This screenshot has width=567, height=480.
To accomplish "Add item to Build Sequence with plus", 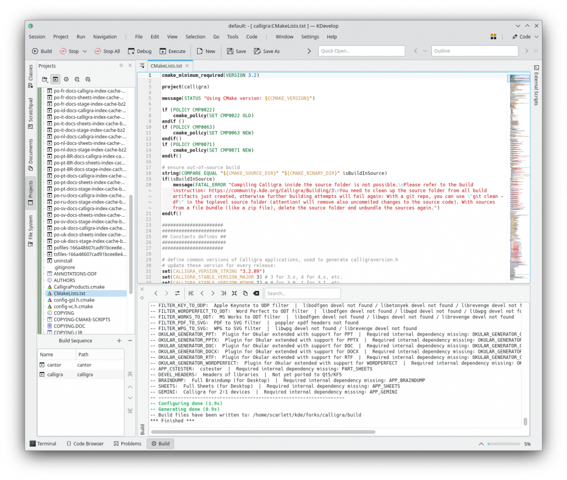I will 119,341.
